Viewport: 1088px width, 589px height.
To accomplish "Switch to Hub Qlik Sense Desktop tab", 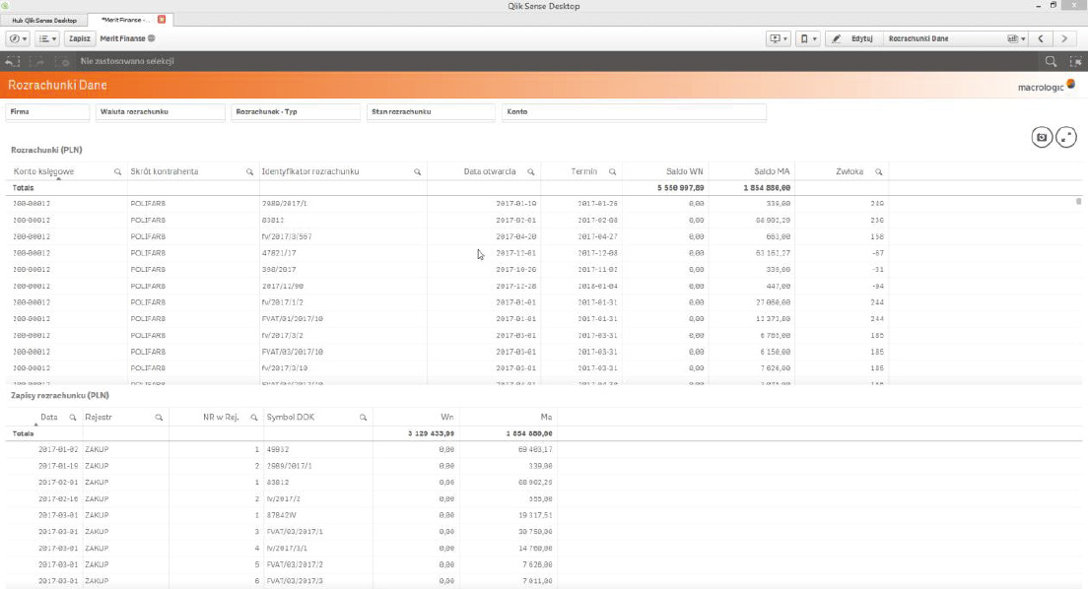I will [x=43, y=20].
